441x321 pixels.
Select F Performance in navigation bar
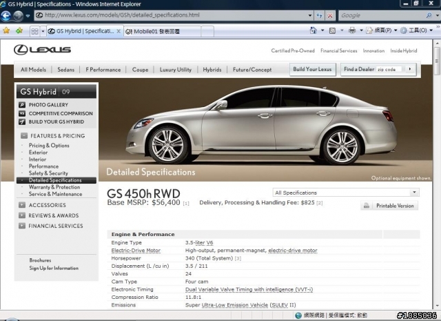point(103,70)
